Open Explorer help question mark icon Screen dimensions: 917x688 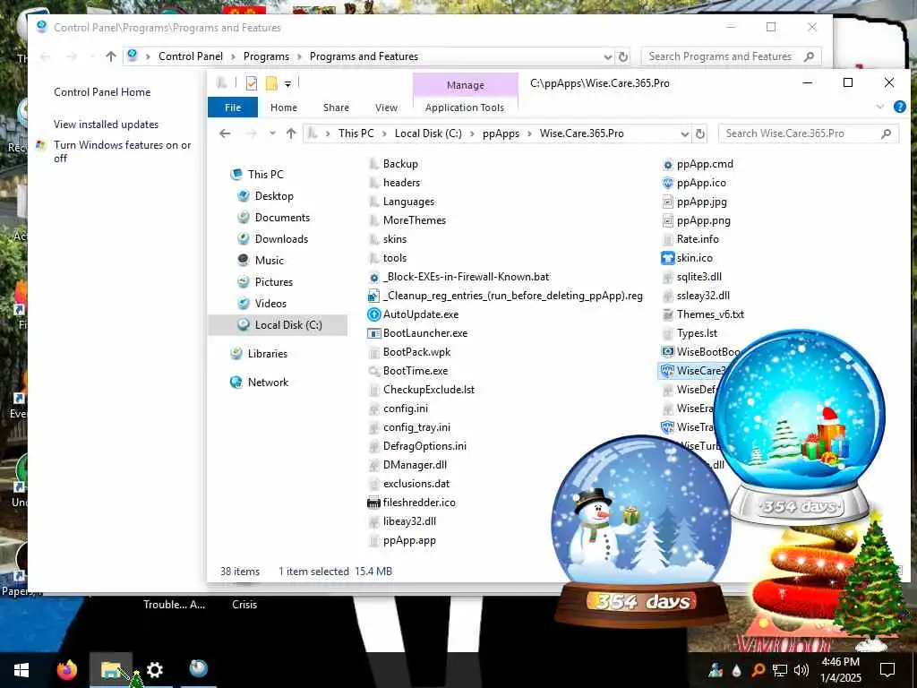[899, 107]
